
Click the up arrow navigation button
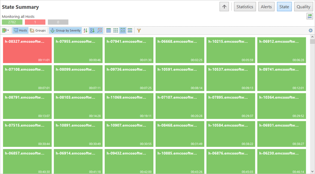coord(225,7)
